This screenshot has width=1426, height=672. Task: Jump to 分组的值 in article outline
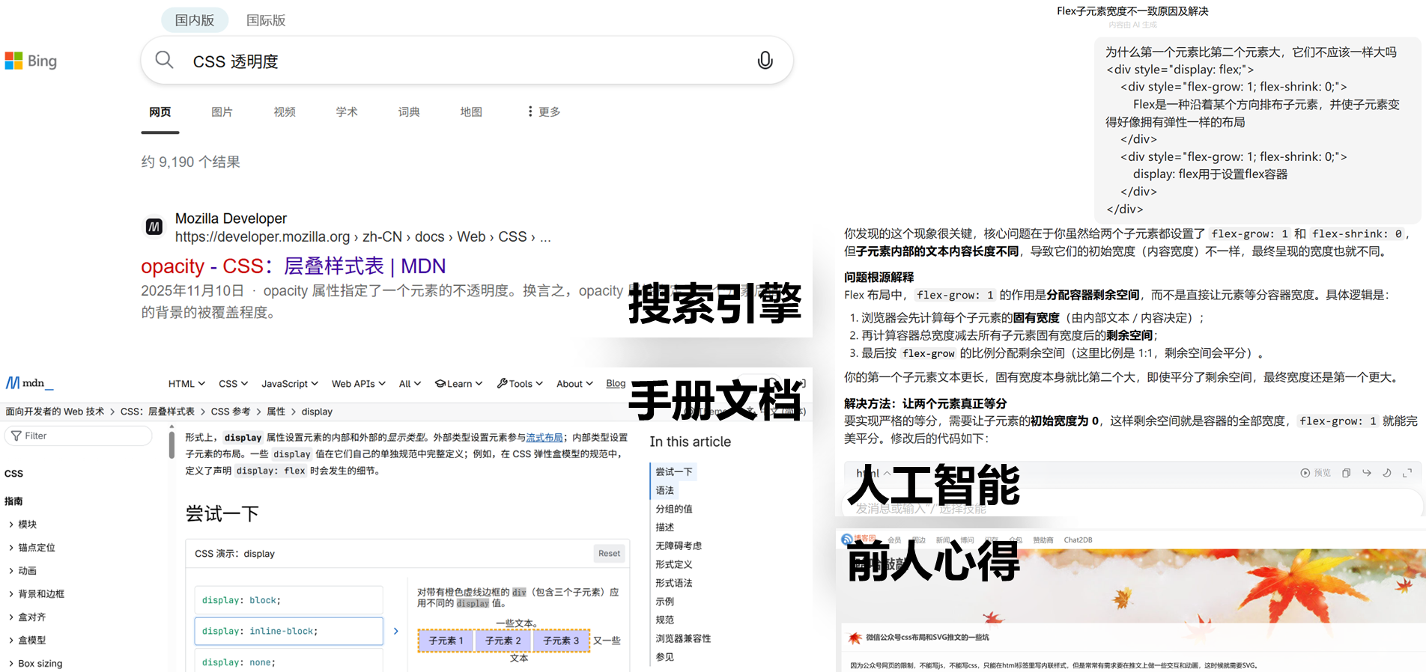pyautogui.click(x=674, y=509)
